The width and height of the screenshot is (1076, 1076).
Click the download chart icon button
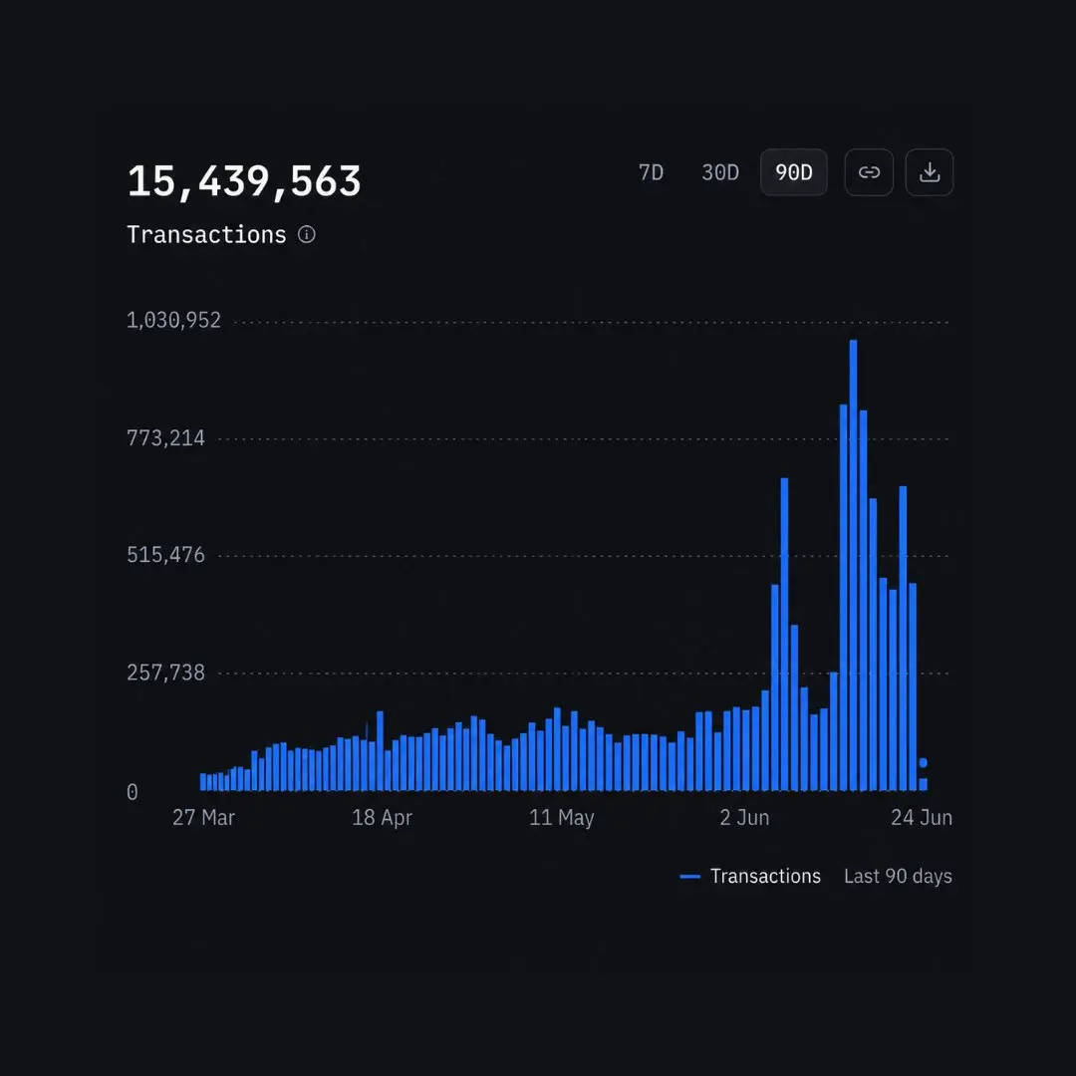(930, 172)
